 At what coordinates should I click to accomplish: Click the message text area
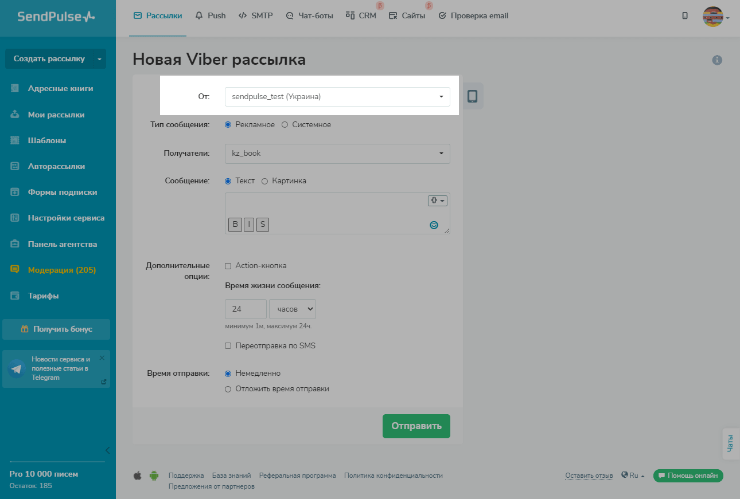click(337, 213)
